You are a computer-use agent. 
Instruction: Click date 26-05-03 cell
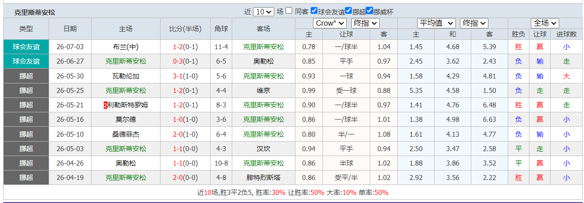point(70,148)
